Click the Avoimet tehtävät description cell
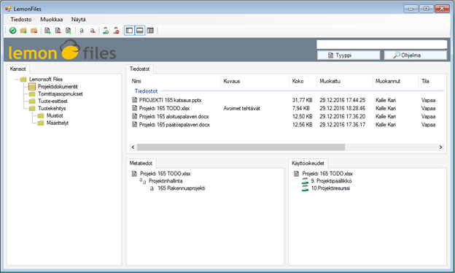The width and height of the screenshot is (455, 273). coord(241,108)
